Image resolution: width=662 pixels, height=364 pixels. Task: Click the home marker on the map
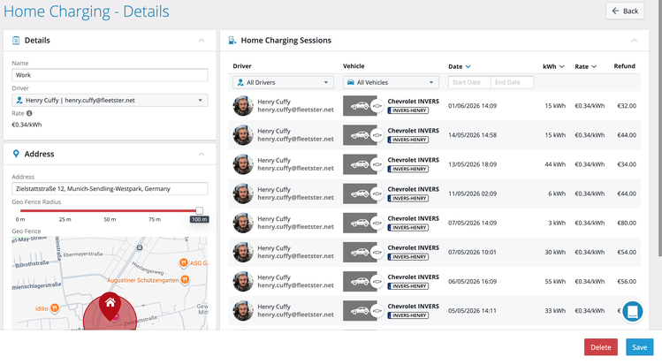pyautogui.click(x=110, y=305)
